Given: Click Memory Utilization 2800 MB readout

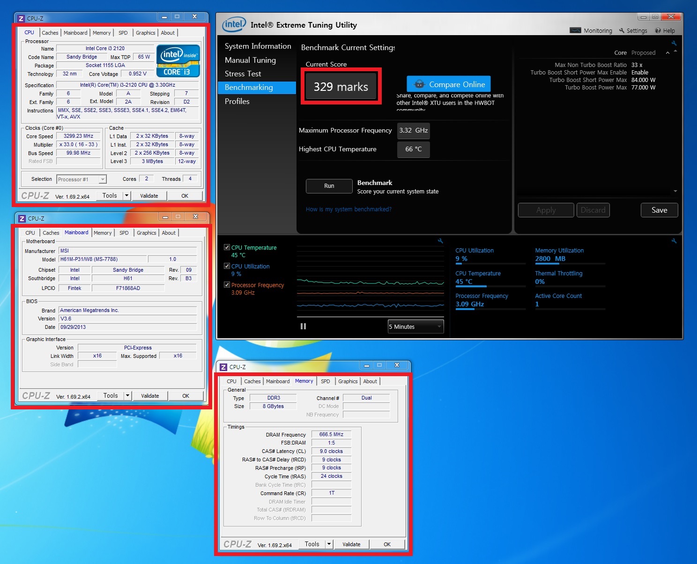Looking at the screenshot, I should [550, 259].
